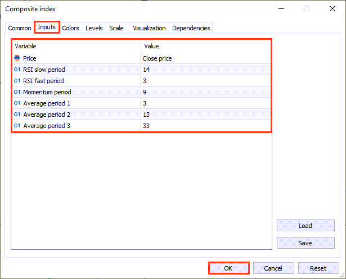This screenshot has height=279, width=346.
Task: Click the integer icon beside RSI slow period
Action: (x=17, y=70)
